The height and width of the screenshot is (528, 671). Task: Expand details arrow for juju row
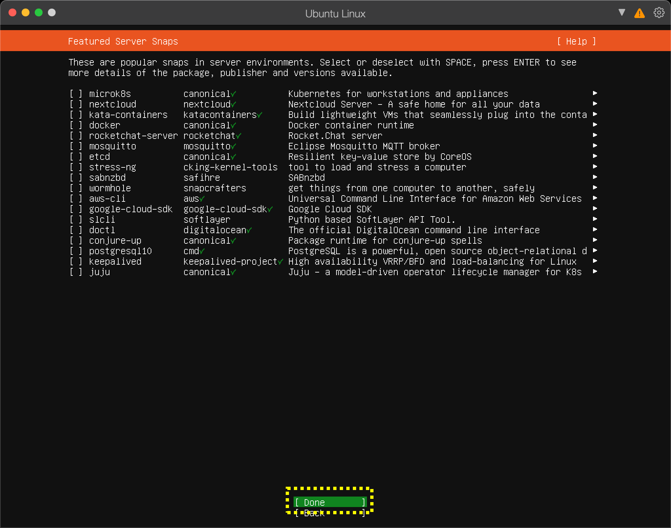point(595,272)
